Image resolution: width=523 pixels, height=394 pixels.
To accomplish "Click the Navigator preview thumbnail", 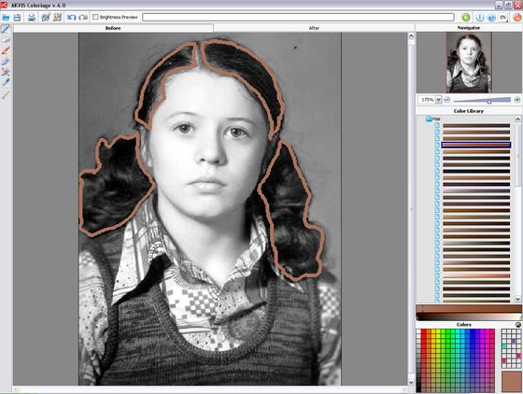I will click(469, 63).
